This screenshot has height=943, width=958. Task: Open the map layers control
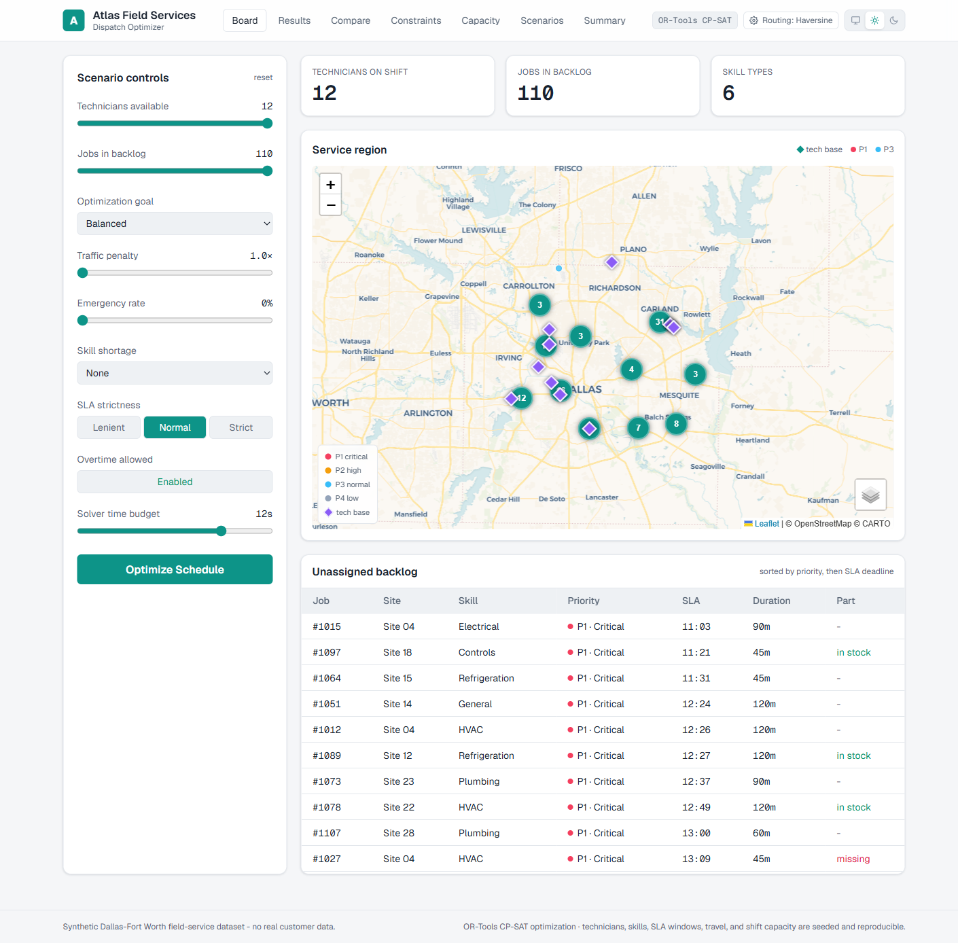coord(870,495)
